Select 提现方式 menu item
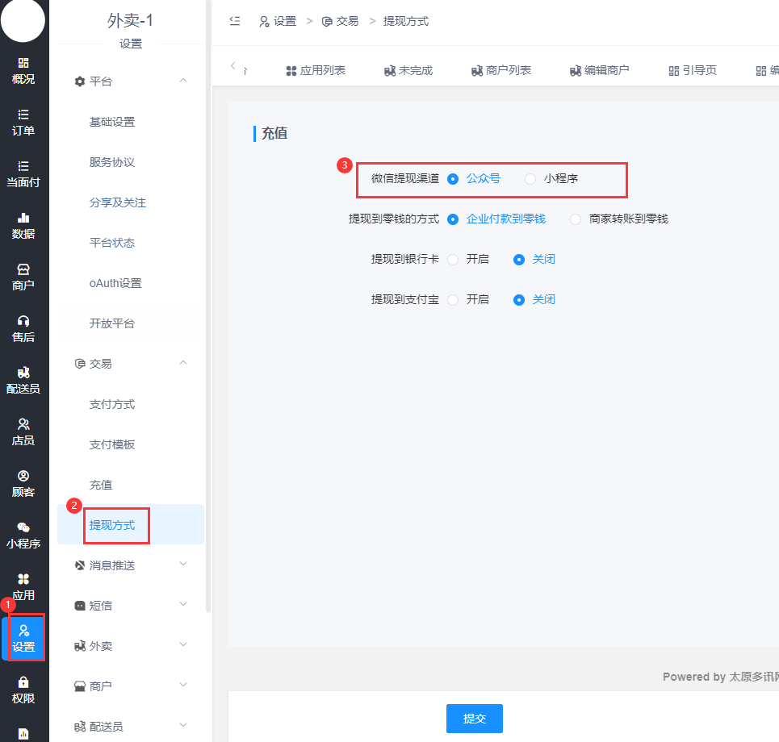 click(131, 525)
